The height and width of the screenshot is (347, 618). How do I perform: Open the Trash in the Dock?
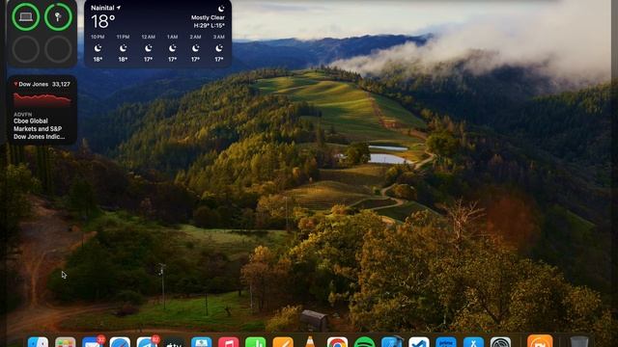(x=579, y=342)
